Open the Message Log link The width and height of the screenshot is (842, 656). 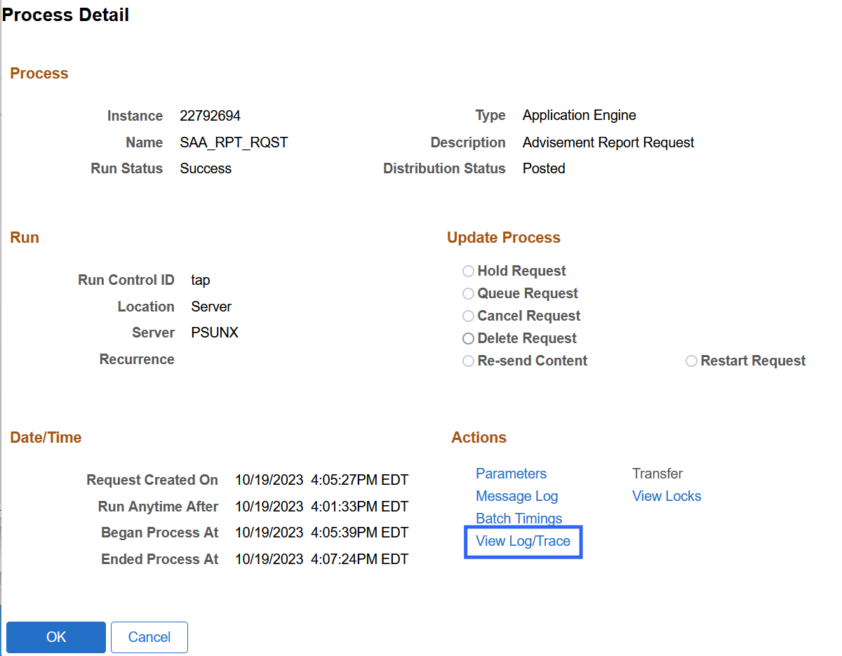pos(516,496)
